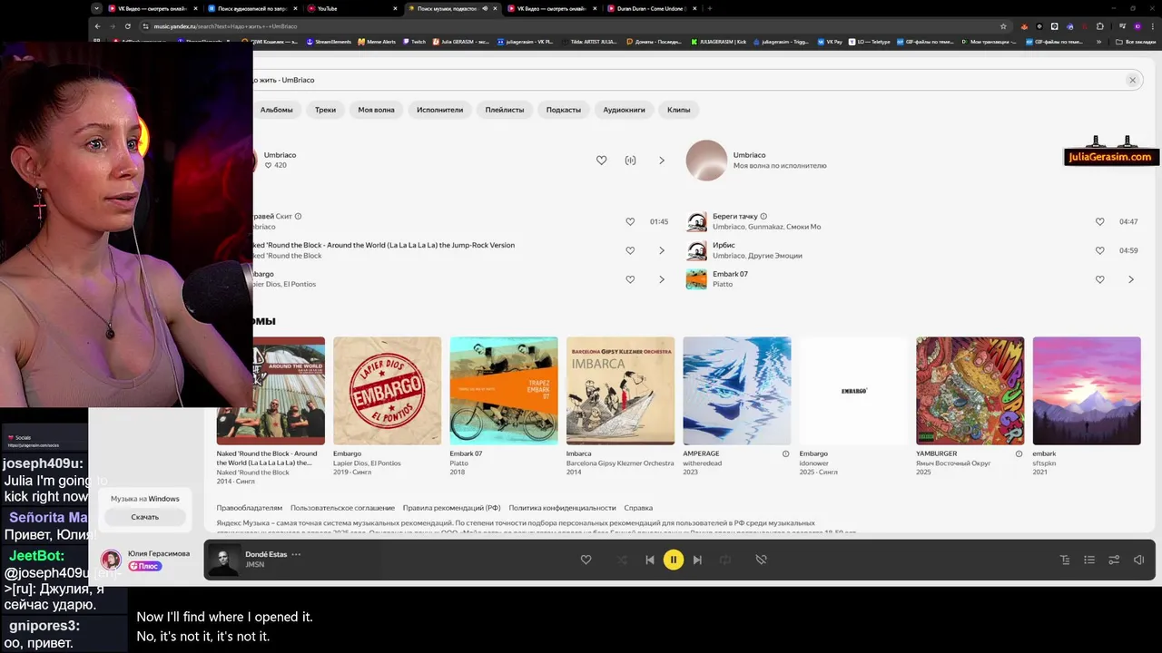This screenshot has width=1162, height=653.
Task: Play Ирбис via its cover thumbnail
Action: click(x=696, y=250)
